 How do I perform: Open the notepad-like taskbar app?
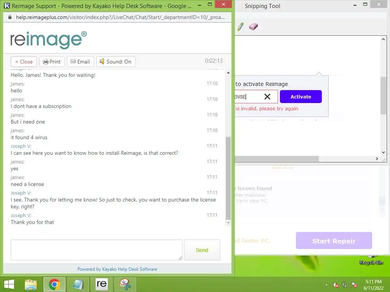[x=78, y=284]
